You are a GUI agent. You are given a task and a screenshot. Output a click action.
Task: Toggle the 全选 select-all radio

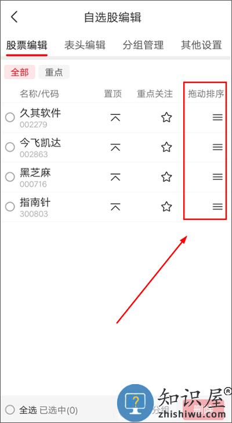[10, 410]
